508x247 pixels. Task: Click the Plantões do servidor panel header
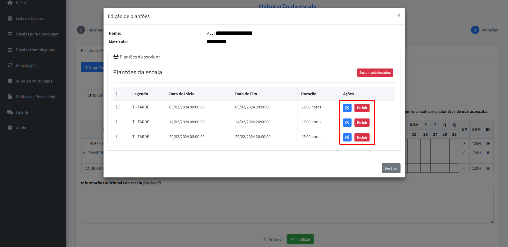tap(254, 57)
